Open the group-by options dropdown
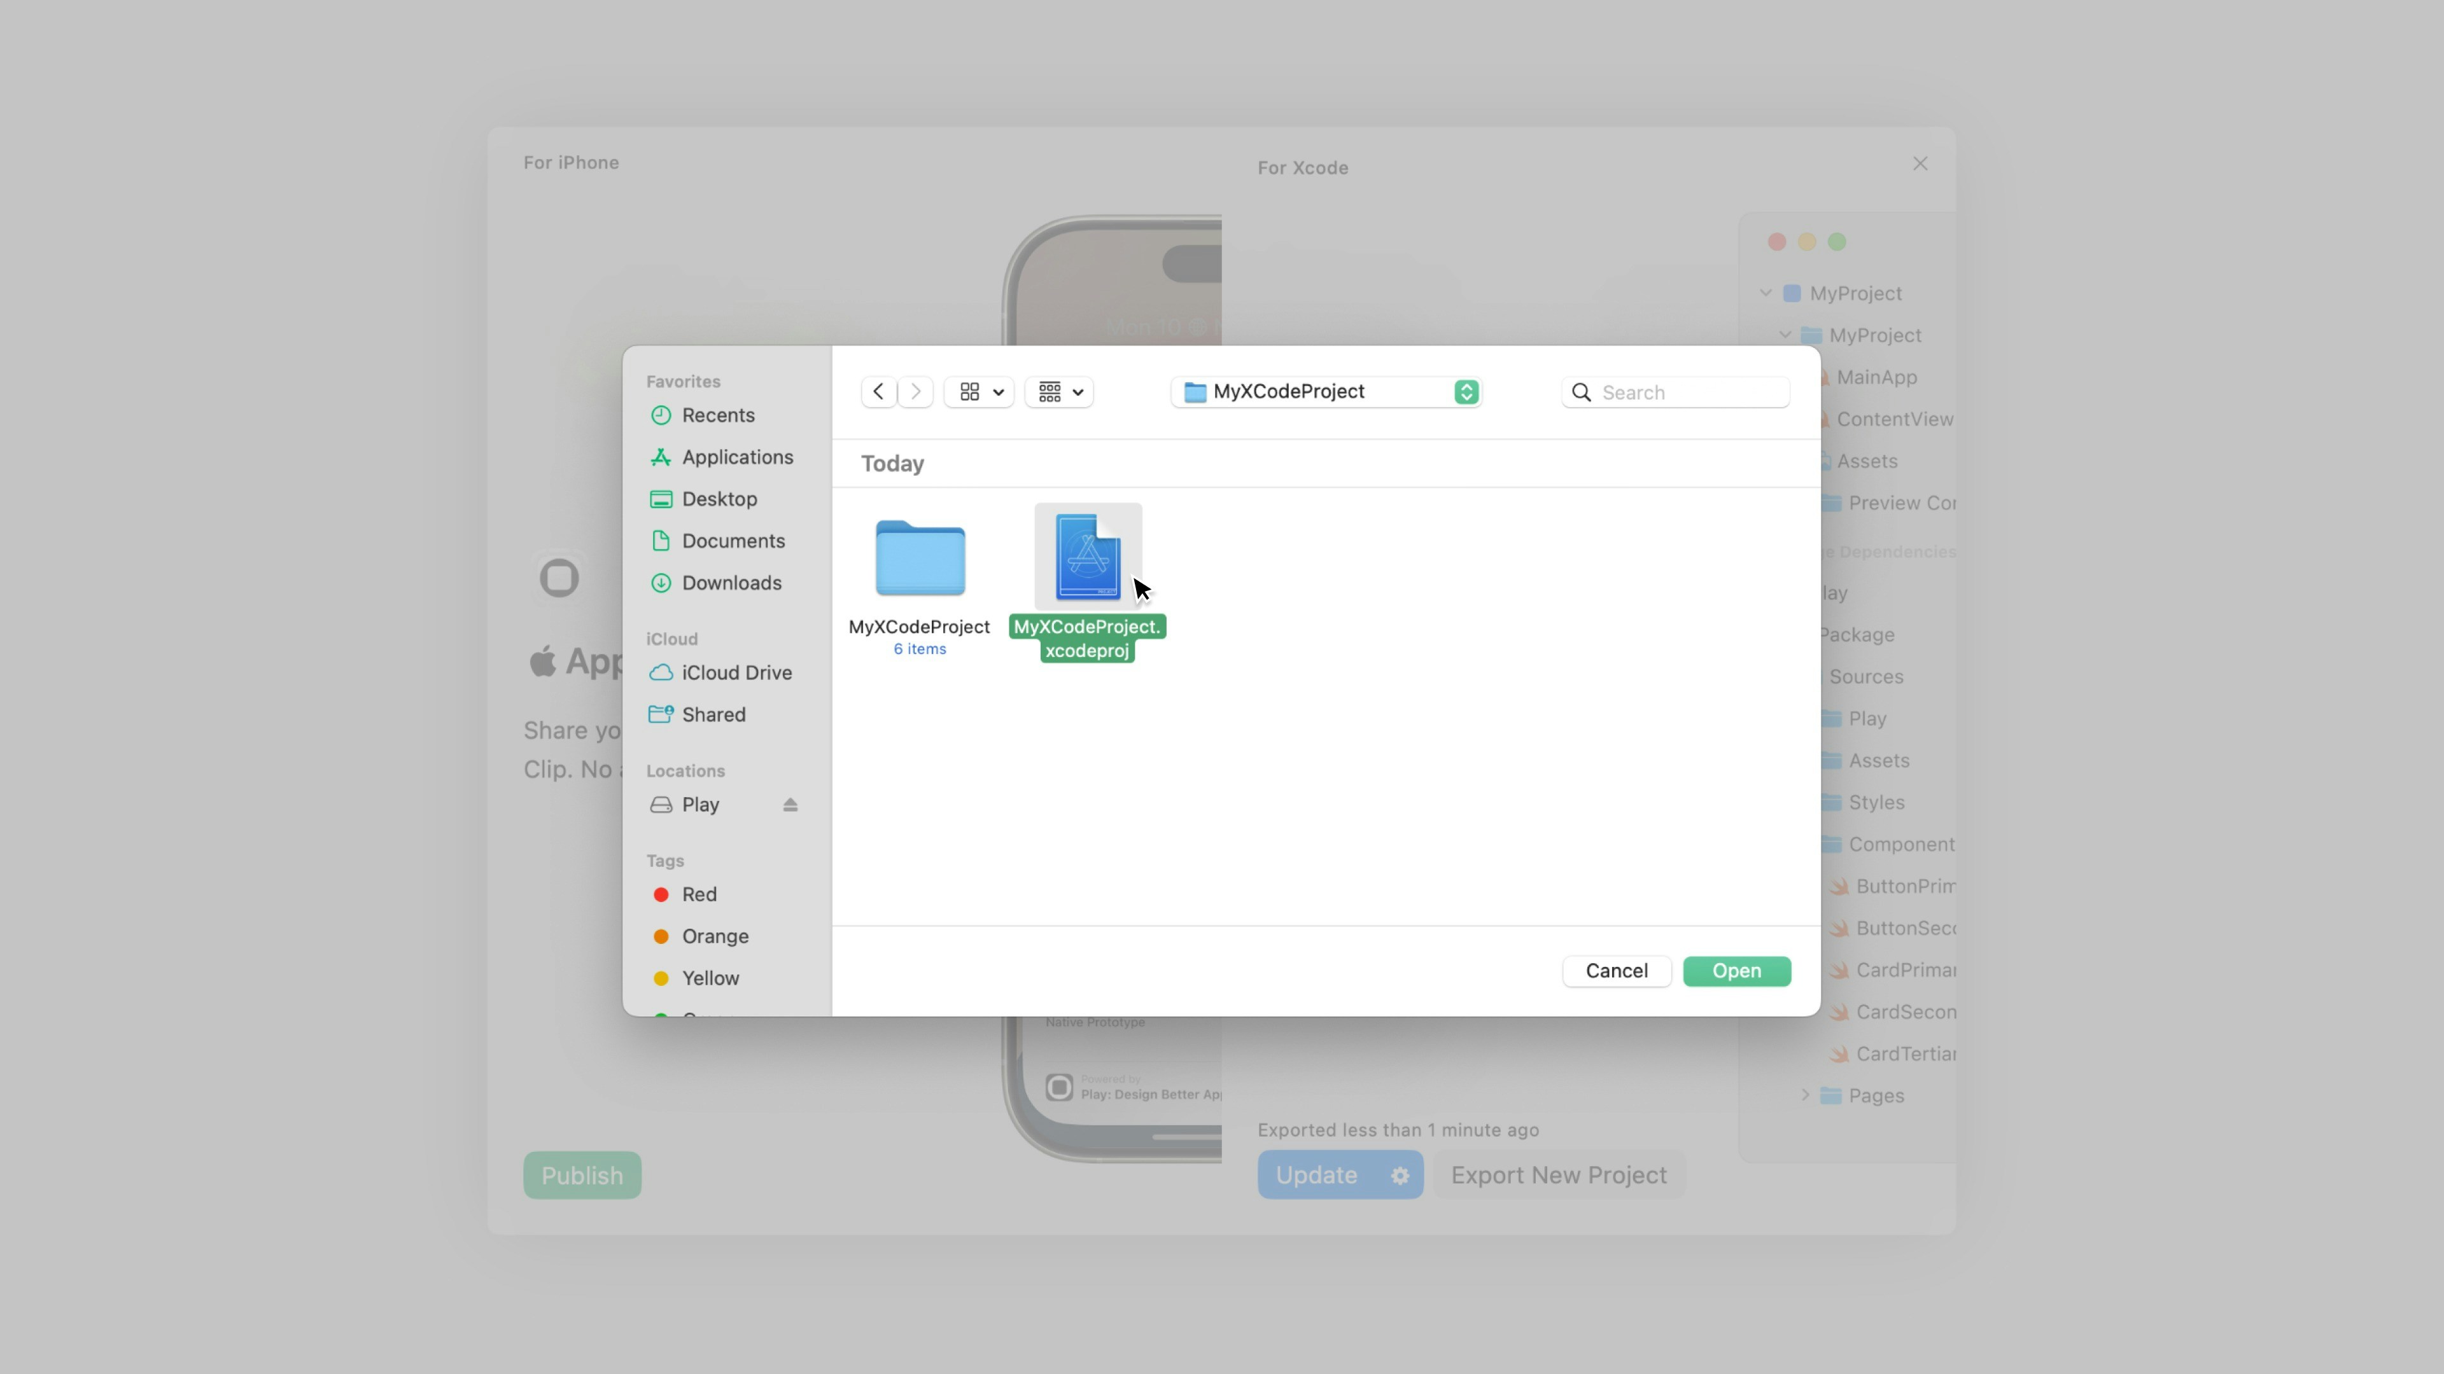 point(1060,392)
